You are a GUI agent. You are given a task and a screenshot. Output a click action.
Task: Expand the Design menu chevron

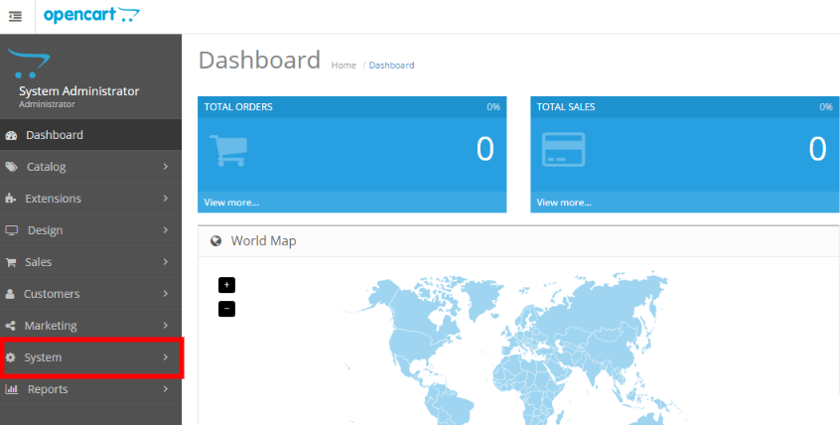tap(166, 230)
